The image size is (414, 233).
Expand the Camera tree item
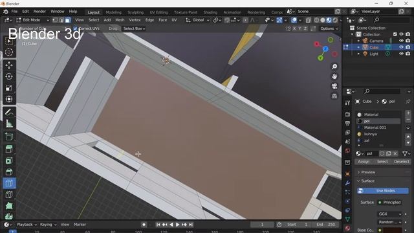pyautogui.click(x=358, y=41)
